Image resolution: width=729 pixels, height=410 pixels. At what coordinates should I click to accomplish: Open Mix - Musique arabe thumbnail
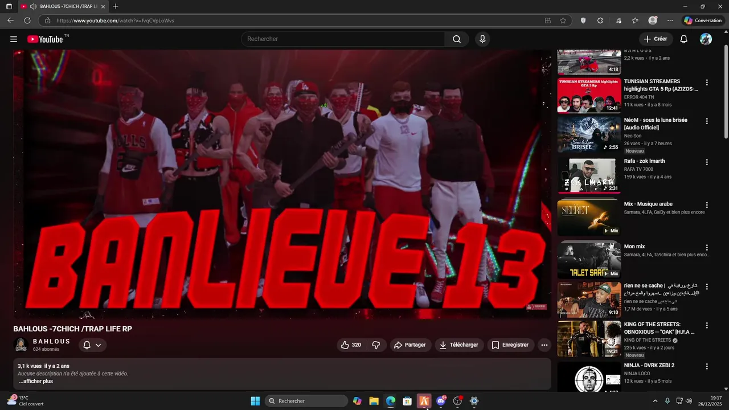[x=589, y=218]
